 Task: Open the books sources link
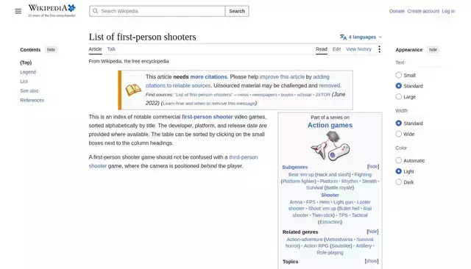pos(287,95)
